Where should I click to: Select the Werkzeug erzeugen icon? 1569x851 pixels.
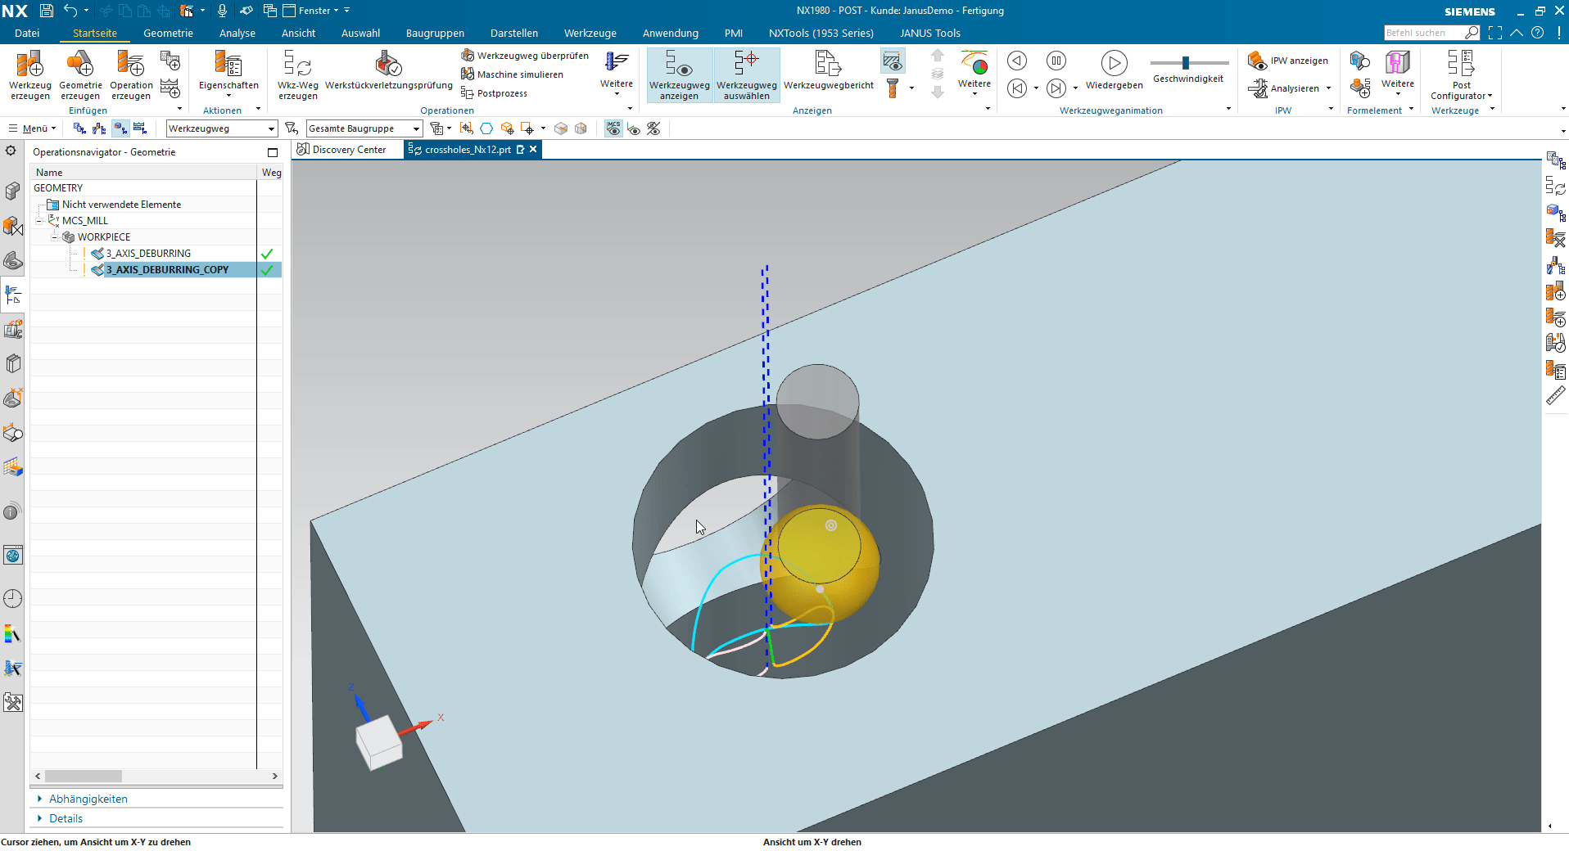(x=29, y=75)
